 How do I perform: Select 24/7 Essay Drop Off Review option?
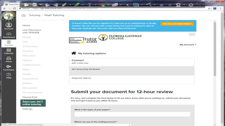(x=132, y=71)
